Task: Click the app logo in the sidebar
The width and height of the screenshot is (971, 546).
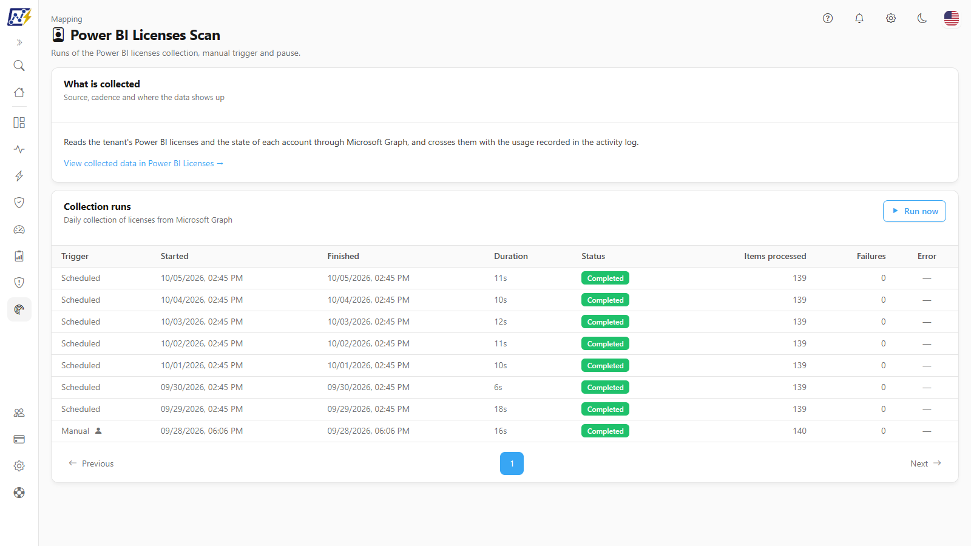Action: click(19, 17)
